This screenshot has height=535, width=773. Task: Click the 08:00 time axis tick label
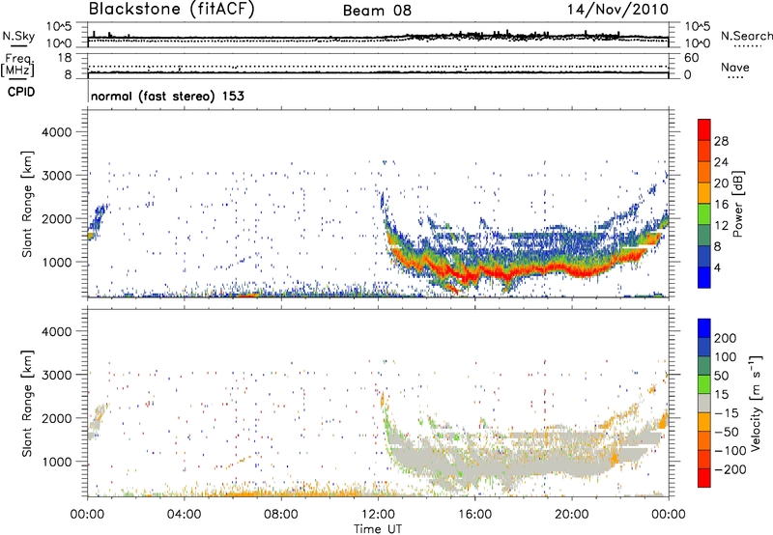(281, 515)
